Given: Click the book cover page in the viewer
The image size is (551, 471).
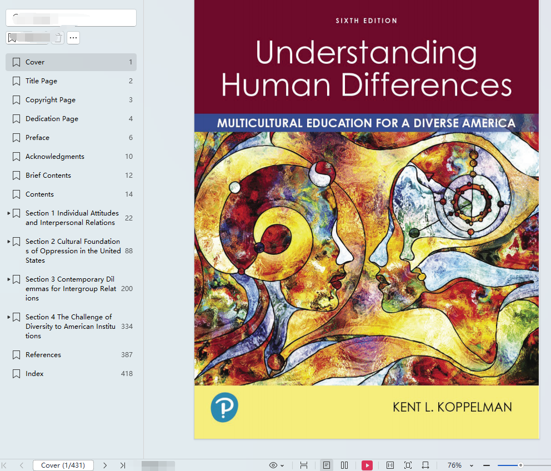Looking at the screenshot, I should [x=367, y=219].
